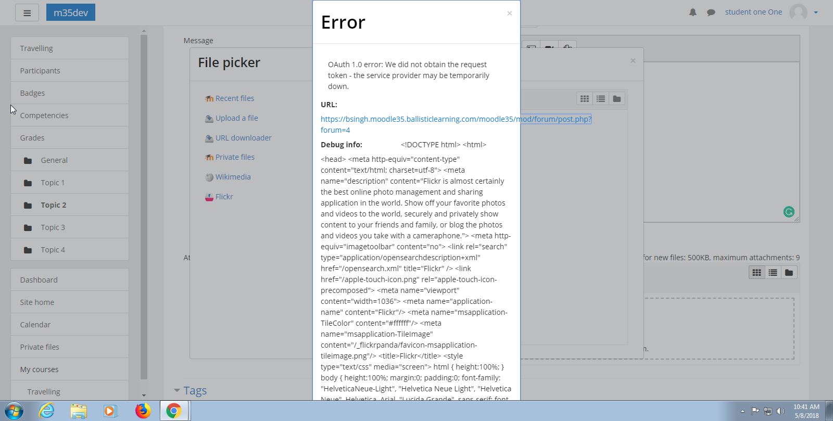Click the URL downloader repository icon
Image resolution: width=833 pixels, height=421 pixels.
[x=209, y=138]
